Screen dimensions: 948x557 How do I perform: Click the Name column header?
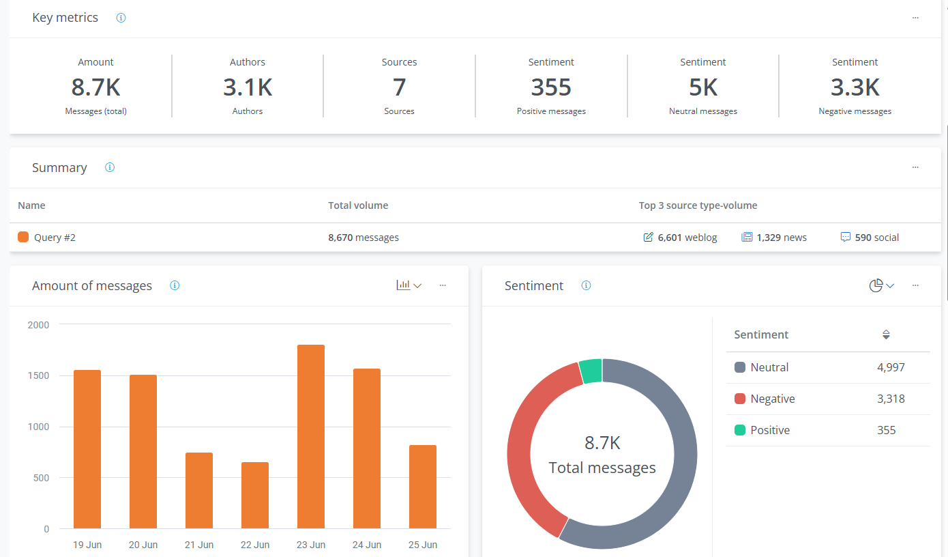[x=31, y=205]
